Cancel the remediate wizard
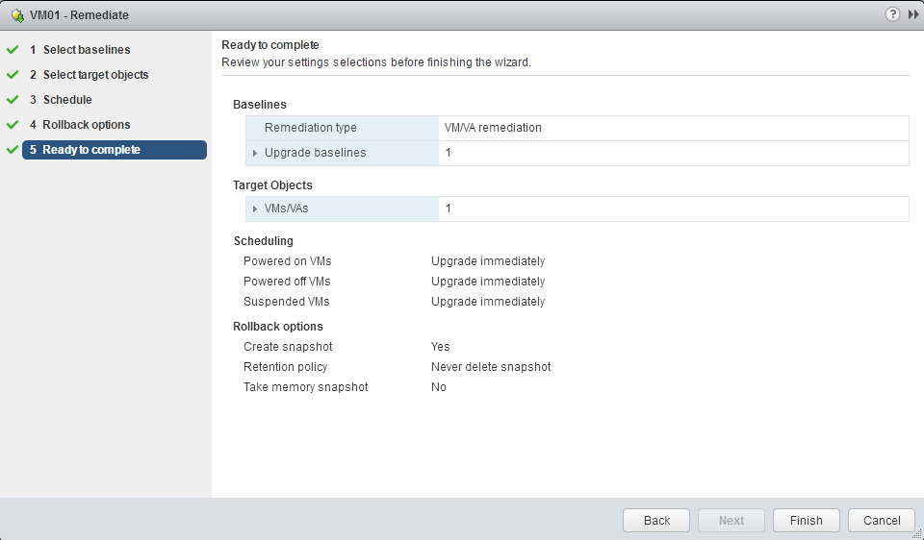The image size is (924, 540). click(x=881, y=520)
